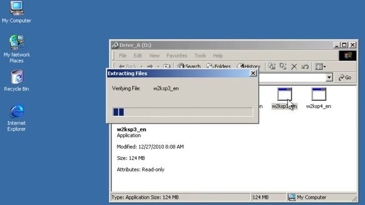Click the Up folder toolbar icon
This screenshot has height=205, width=365.
click(x=167, y=67)
